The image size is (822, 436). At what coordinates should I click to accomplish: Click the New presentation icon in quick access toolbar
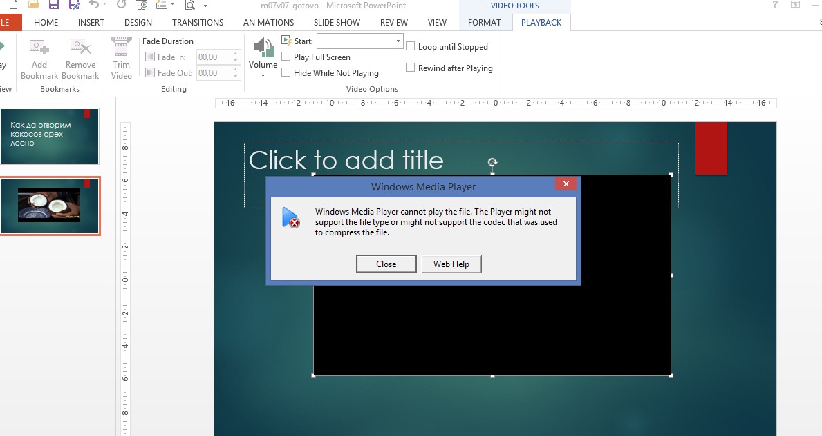pyautogui.click(x=14, y=5)
